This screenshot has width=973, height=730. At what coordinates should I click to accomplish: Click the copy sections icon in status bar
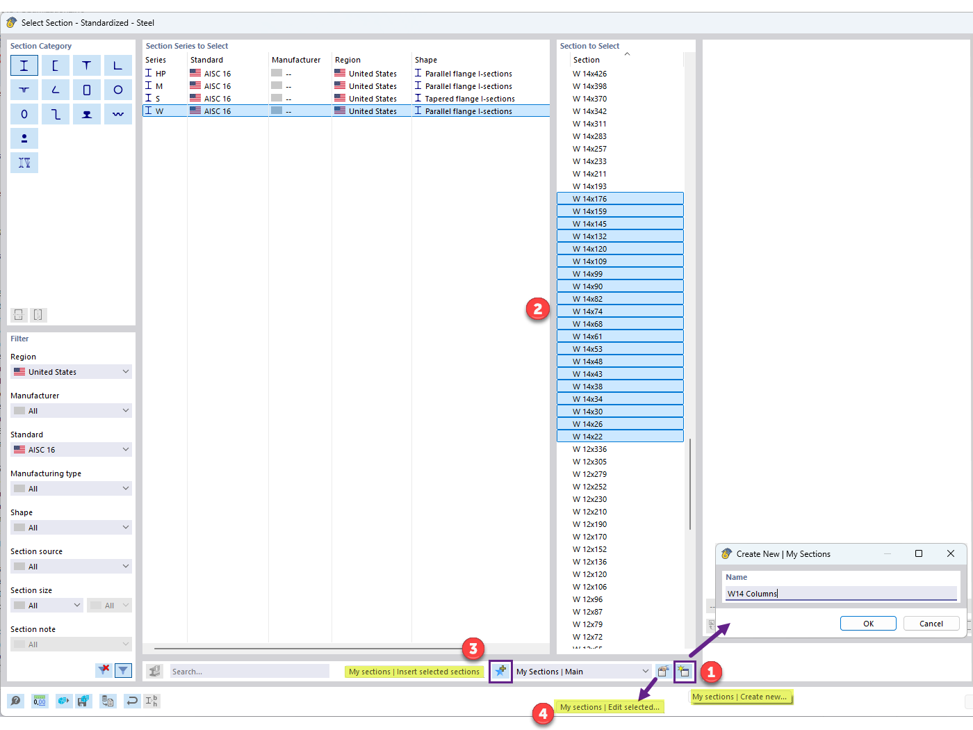(x=108, y=701)
